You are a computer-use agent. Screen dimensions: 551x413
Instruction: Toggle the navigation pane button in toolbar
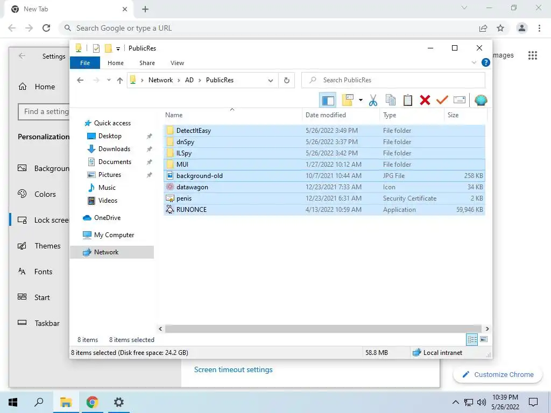[x=328, y=101]
